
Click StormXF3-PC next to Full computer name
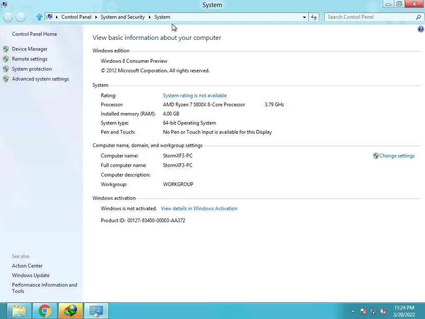point(178,165)
